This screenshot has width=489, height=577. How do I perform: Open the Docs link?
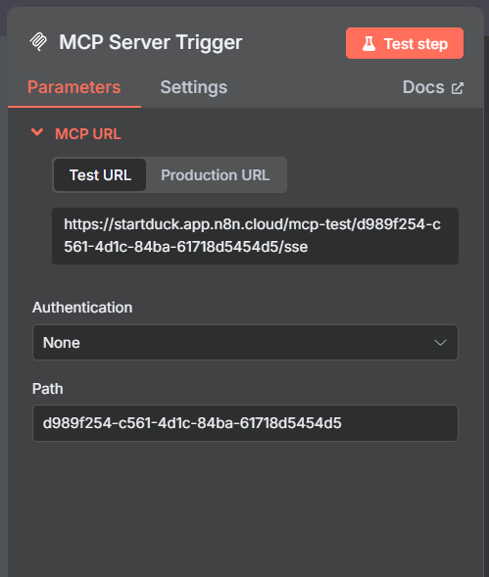coord(433,87)
